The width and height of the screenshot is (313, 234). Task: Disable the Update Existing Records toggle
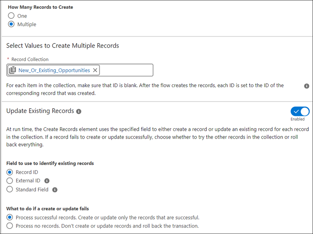300,111
